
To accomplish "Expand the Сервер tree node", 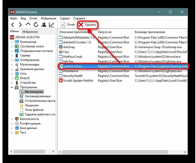I will pos(12,55).
